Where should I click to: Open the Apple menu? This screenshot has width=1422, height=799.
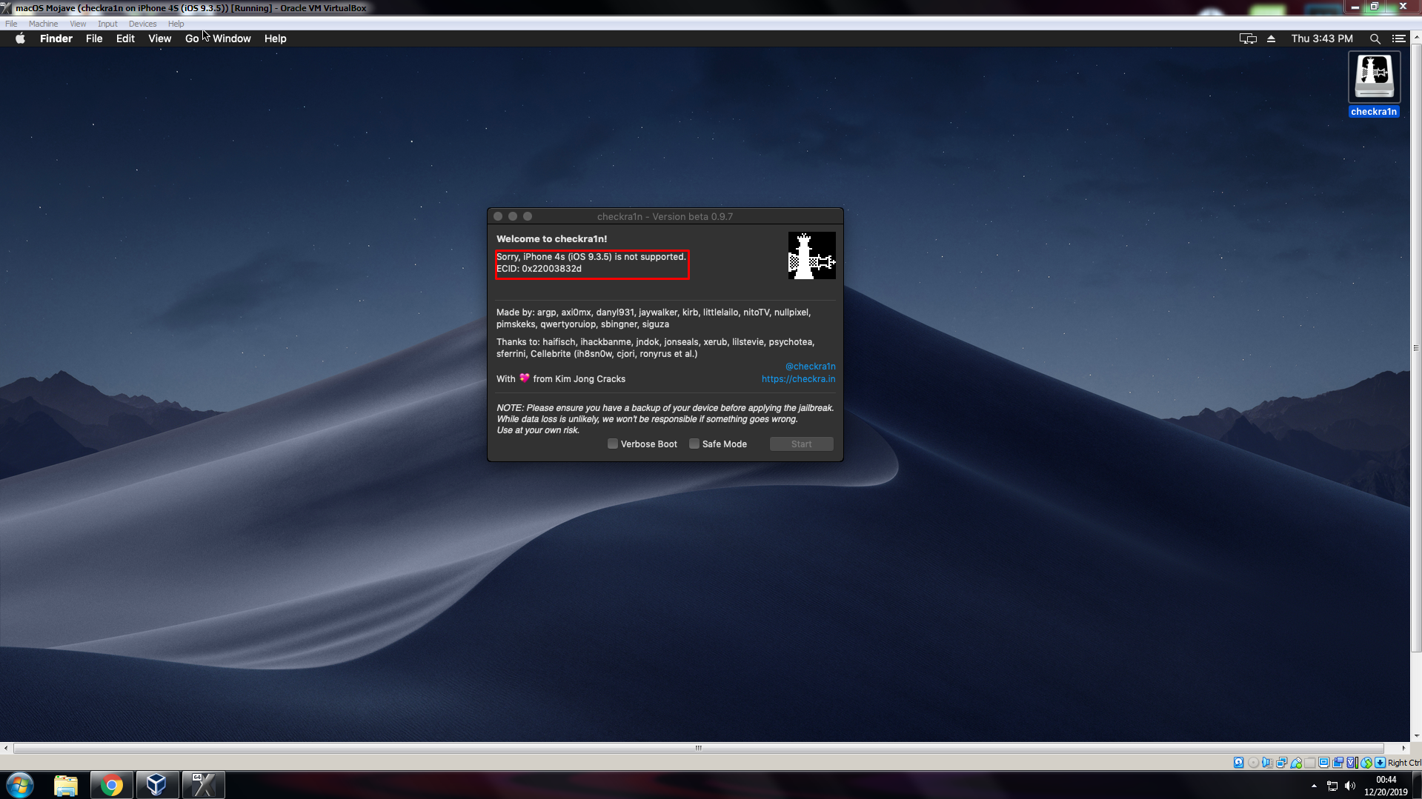pyautogui.click(x=20, y=39)
